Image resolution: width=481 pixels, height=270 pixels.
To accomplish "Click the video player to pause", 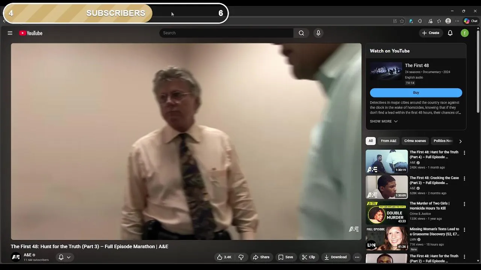I will 186,141.
